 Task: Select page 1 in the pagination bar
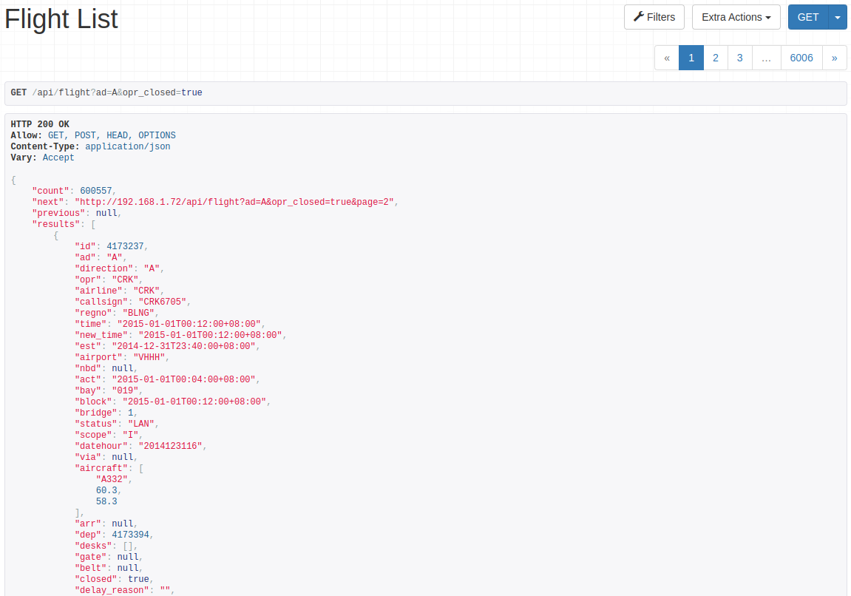pos(691,57)
